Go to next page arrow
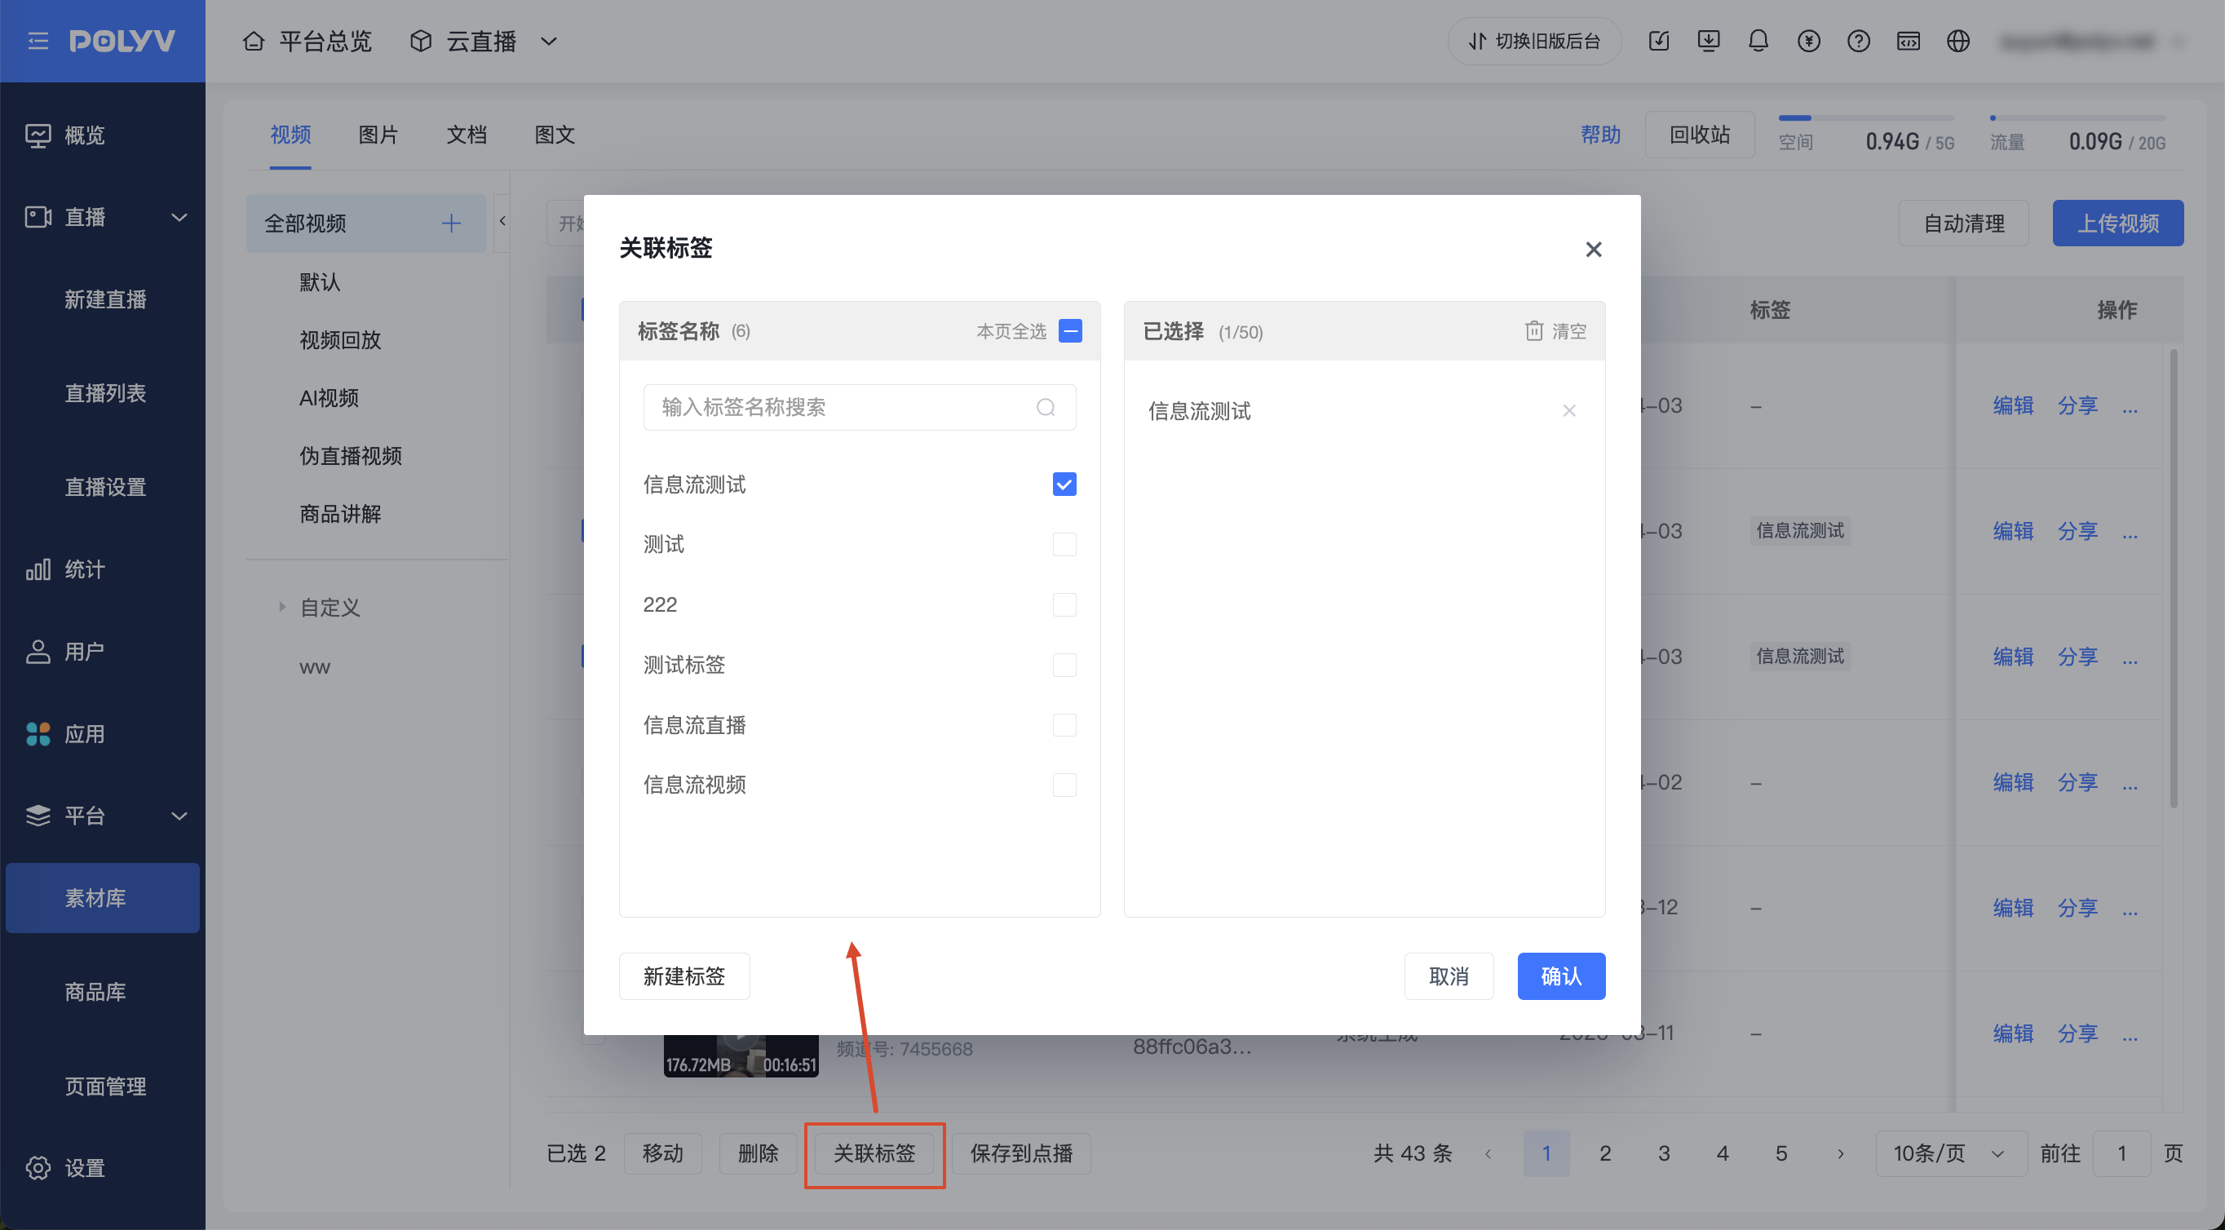The width and height of the screenshot is (2225, 1230). point(1840,1153)
